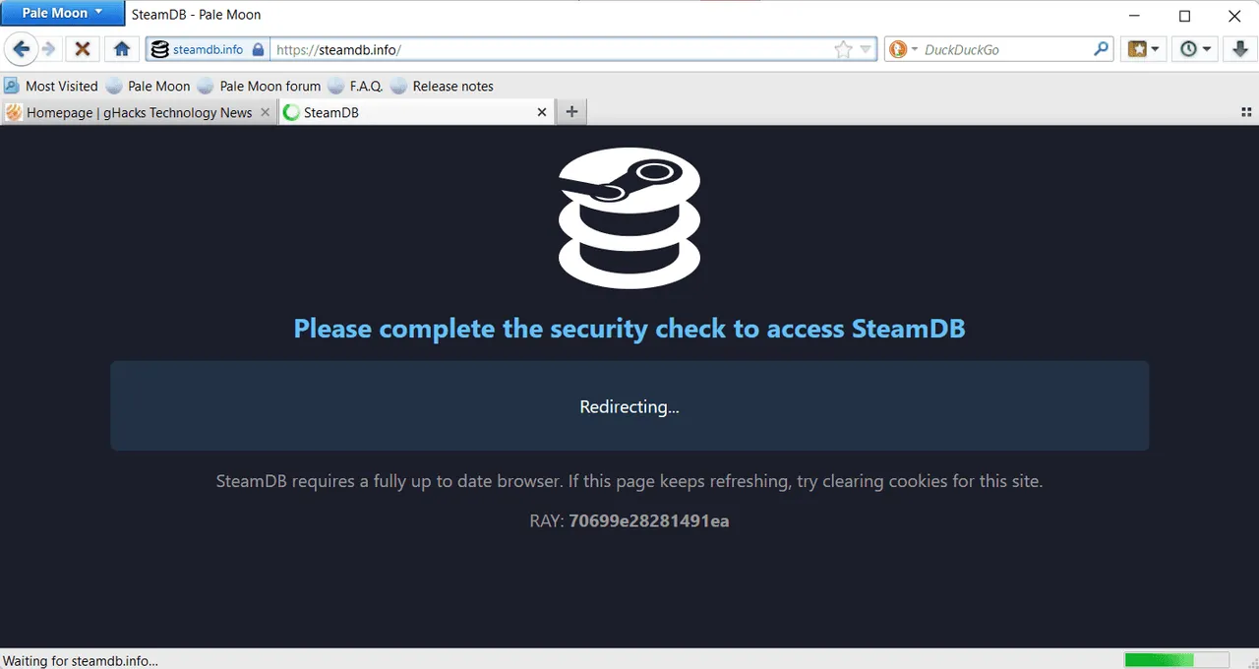Go back with the left arrow button
Image resolution: width=1259 pixels, height=669 pixels.
coord(22,49)
